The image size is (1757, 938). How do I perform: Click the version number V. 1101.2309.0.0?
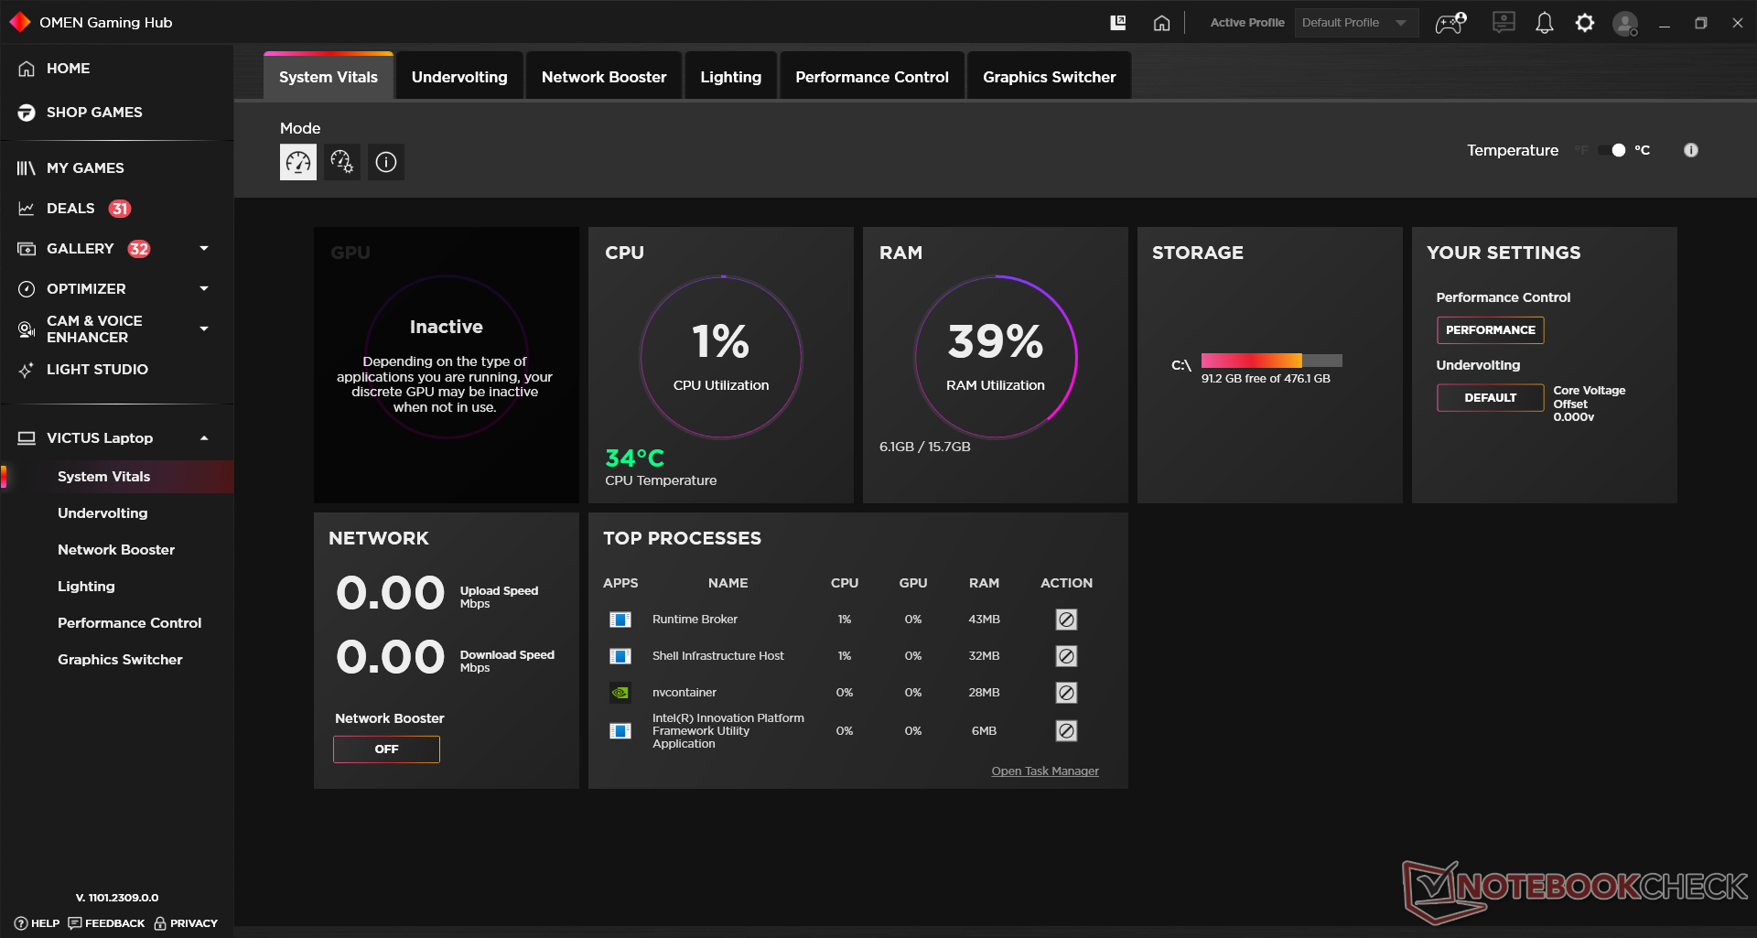tap(117, 898)
